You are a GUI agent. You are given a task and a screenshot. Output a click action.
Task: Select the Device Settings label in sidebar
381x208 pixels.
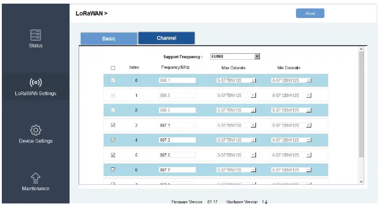pos(36,141)
